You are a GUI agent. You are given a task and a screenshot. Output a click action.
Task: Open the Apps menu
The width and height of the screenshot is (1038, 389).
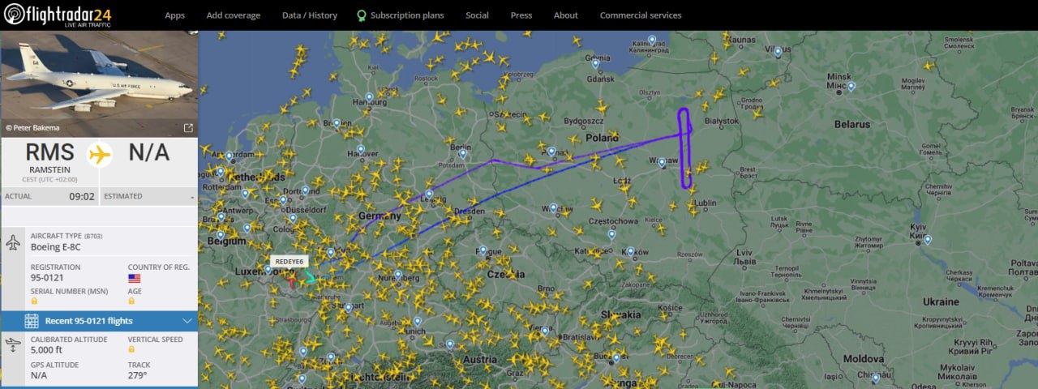(174, 15)
